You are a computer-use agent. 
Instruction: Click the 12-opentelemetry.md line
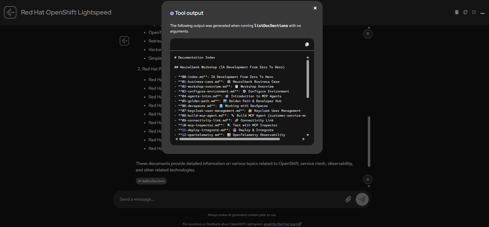[230, 135]
